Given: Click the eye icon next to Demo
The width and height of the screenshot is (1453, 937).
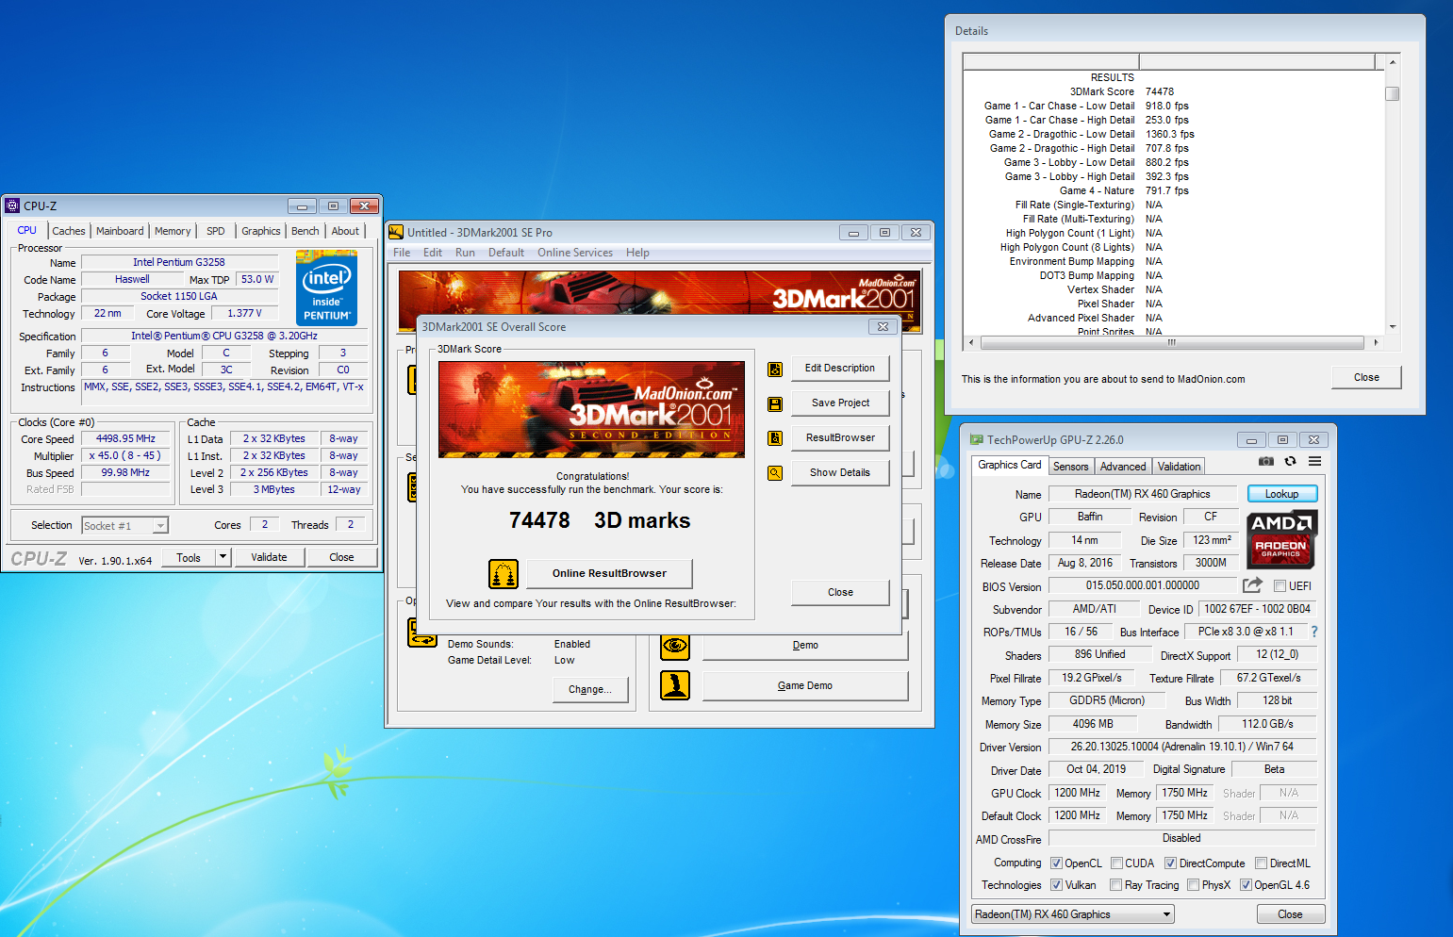Looking at the screenshot, I should coord(675,646).
